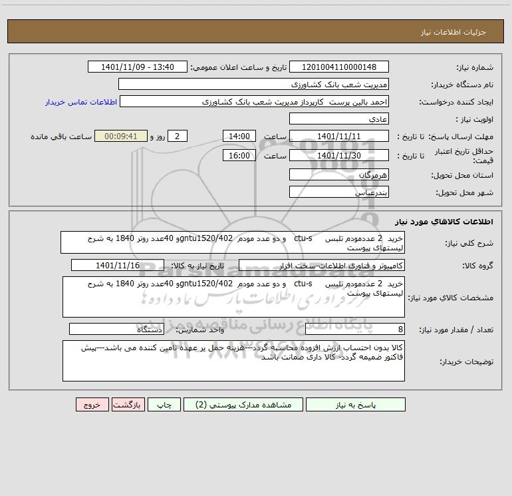Click the توضیحات خریدار label
Viewport: 512px width, 496px height.
pos(467,362)
